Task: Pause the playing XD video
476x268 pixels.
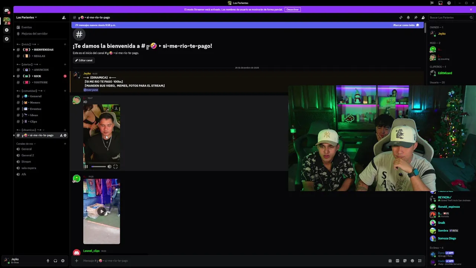Action: coord(86,167)
